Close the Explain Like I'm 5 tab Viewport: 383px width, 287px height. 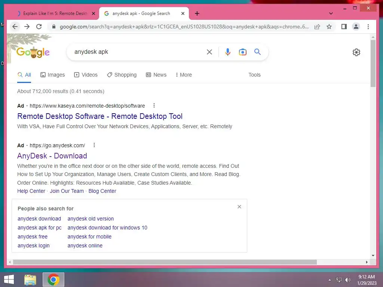[93, 13]
